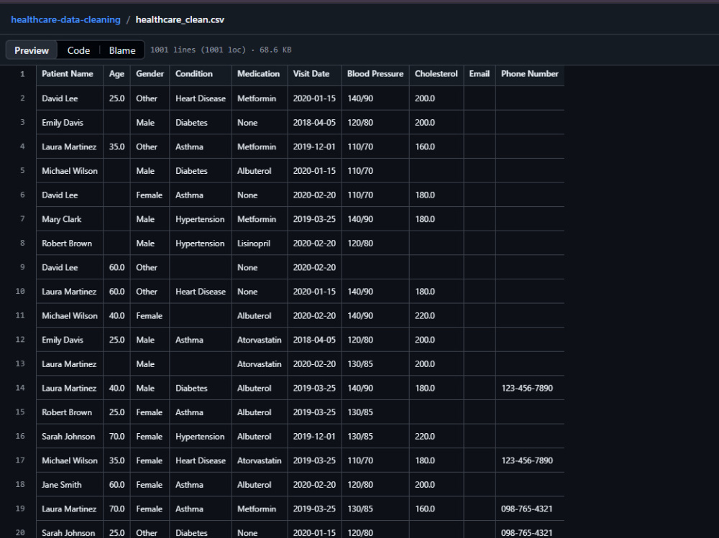Click the healthcare_clean.csv file name

(x=180, y=19)
